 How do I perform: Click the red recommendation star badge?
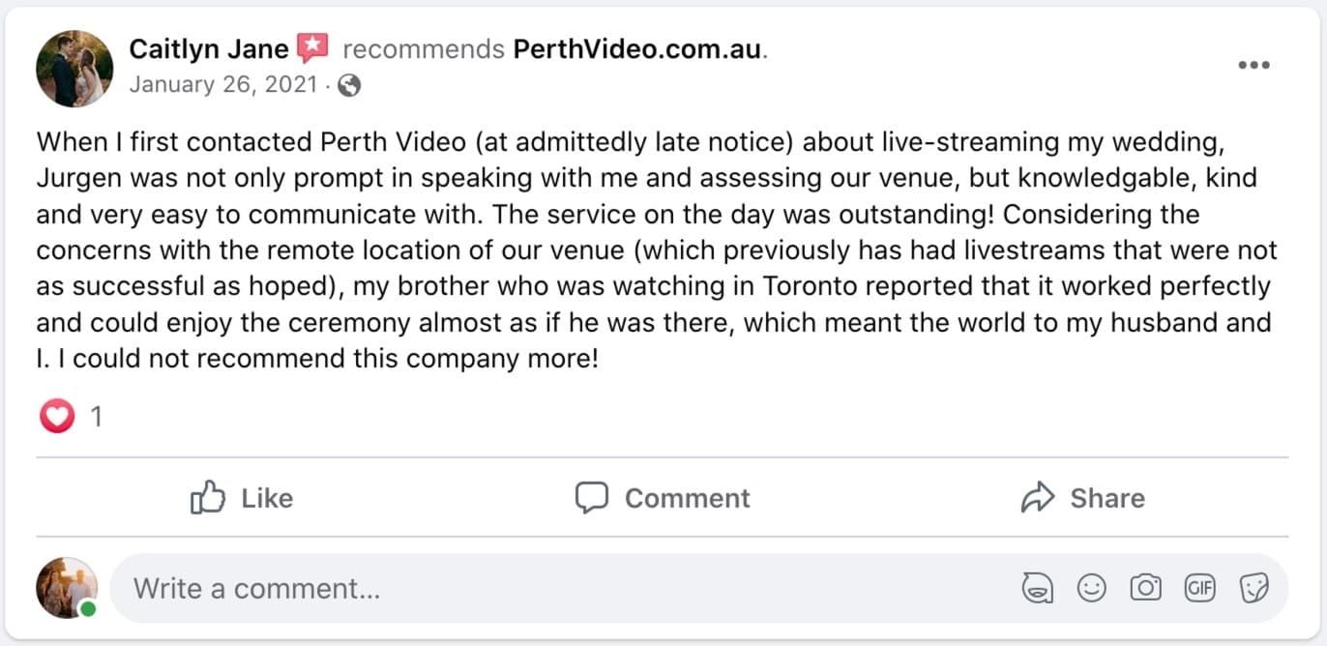[x=312, y=47]
